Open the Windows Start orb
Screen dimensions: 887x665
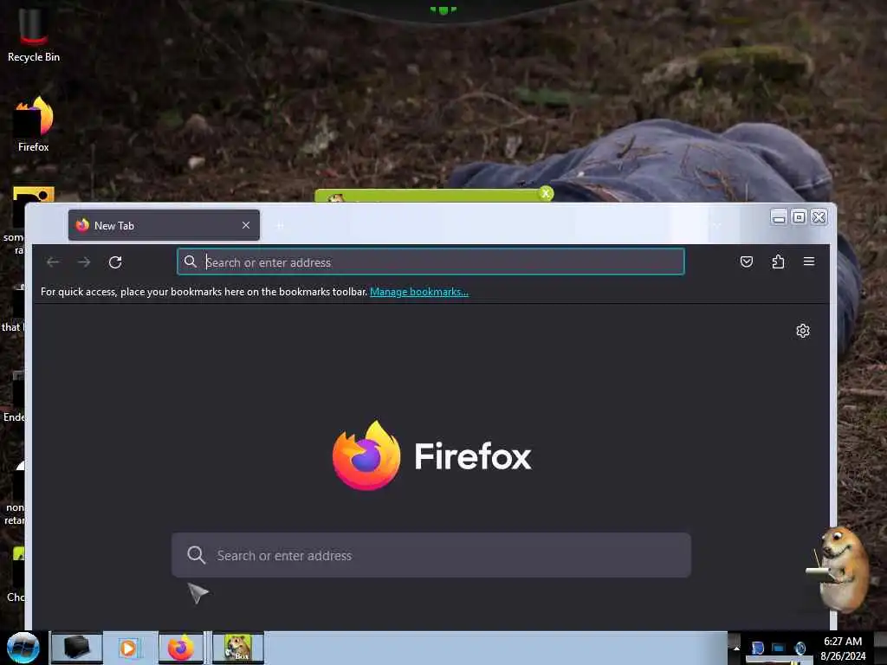pos(23,648)
